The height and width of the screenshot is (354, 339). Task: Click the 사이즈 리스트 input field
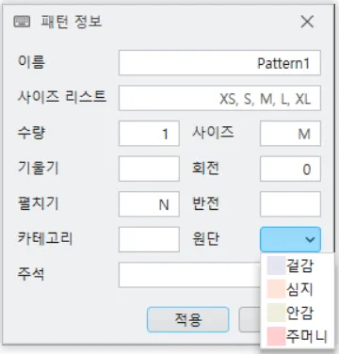coord(219,98)
